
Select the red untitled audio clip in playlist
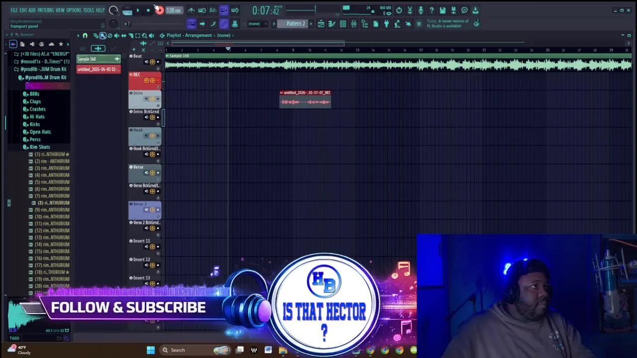click(305, 99)
